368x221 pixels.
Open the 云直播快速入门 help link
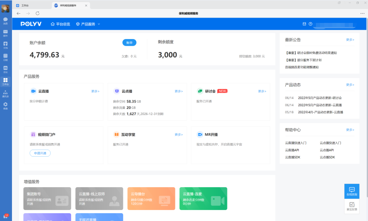pos(296,143)
